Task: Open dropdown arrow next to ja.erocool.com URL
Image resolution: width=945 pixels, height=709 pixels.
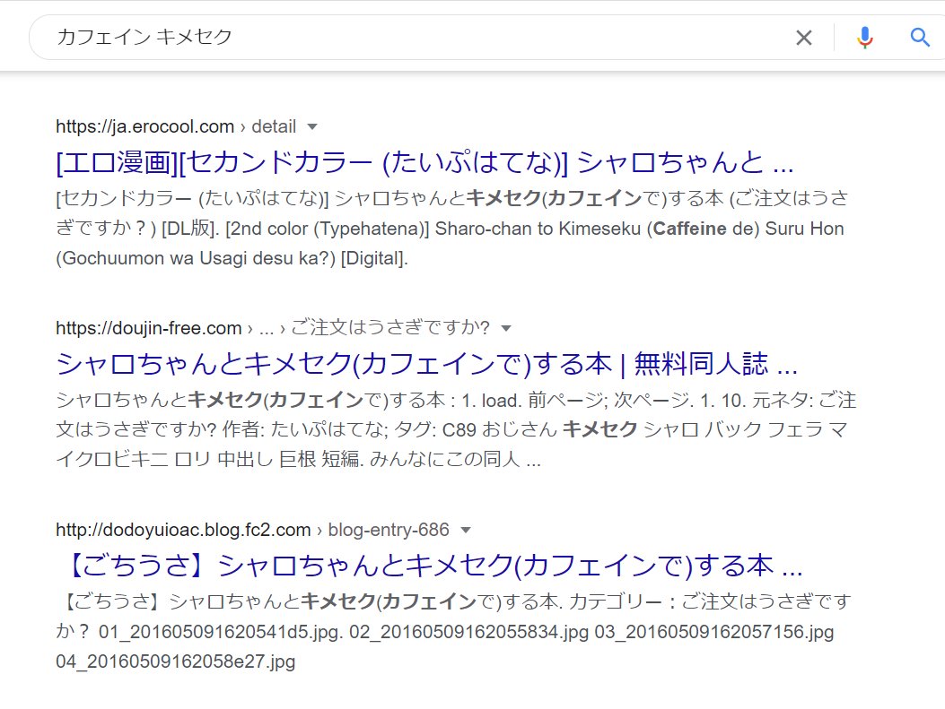Action: [x=312, y=127]
